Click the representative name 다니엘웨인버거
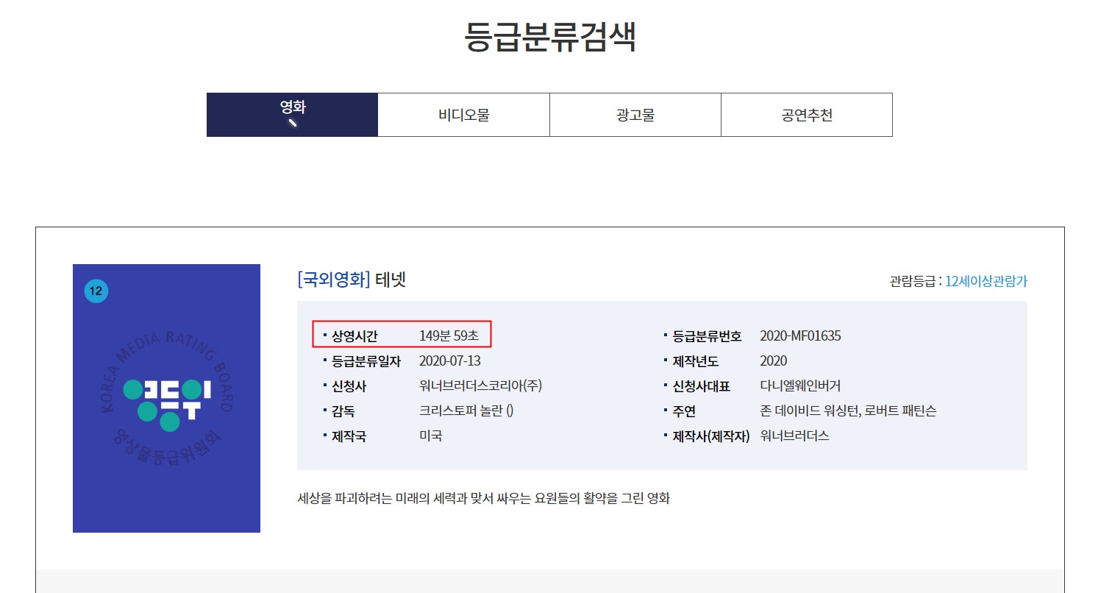This screenshot has width=1101, height=593. click(800, 386)
